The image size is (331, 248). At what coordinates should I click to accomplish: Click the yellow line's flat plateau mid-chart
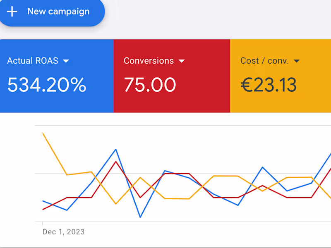(x=225, y=176)
